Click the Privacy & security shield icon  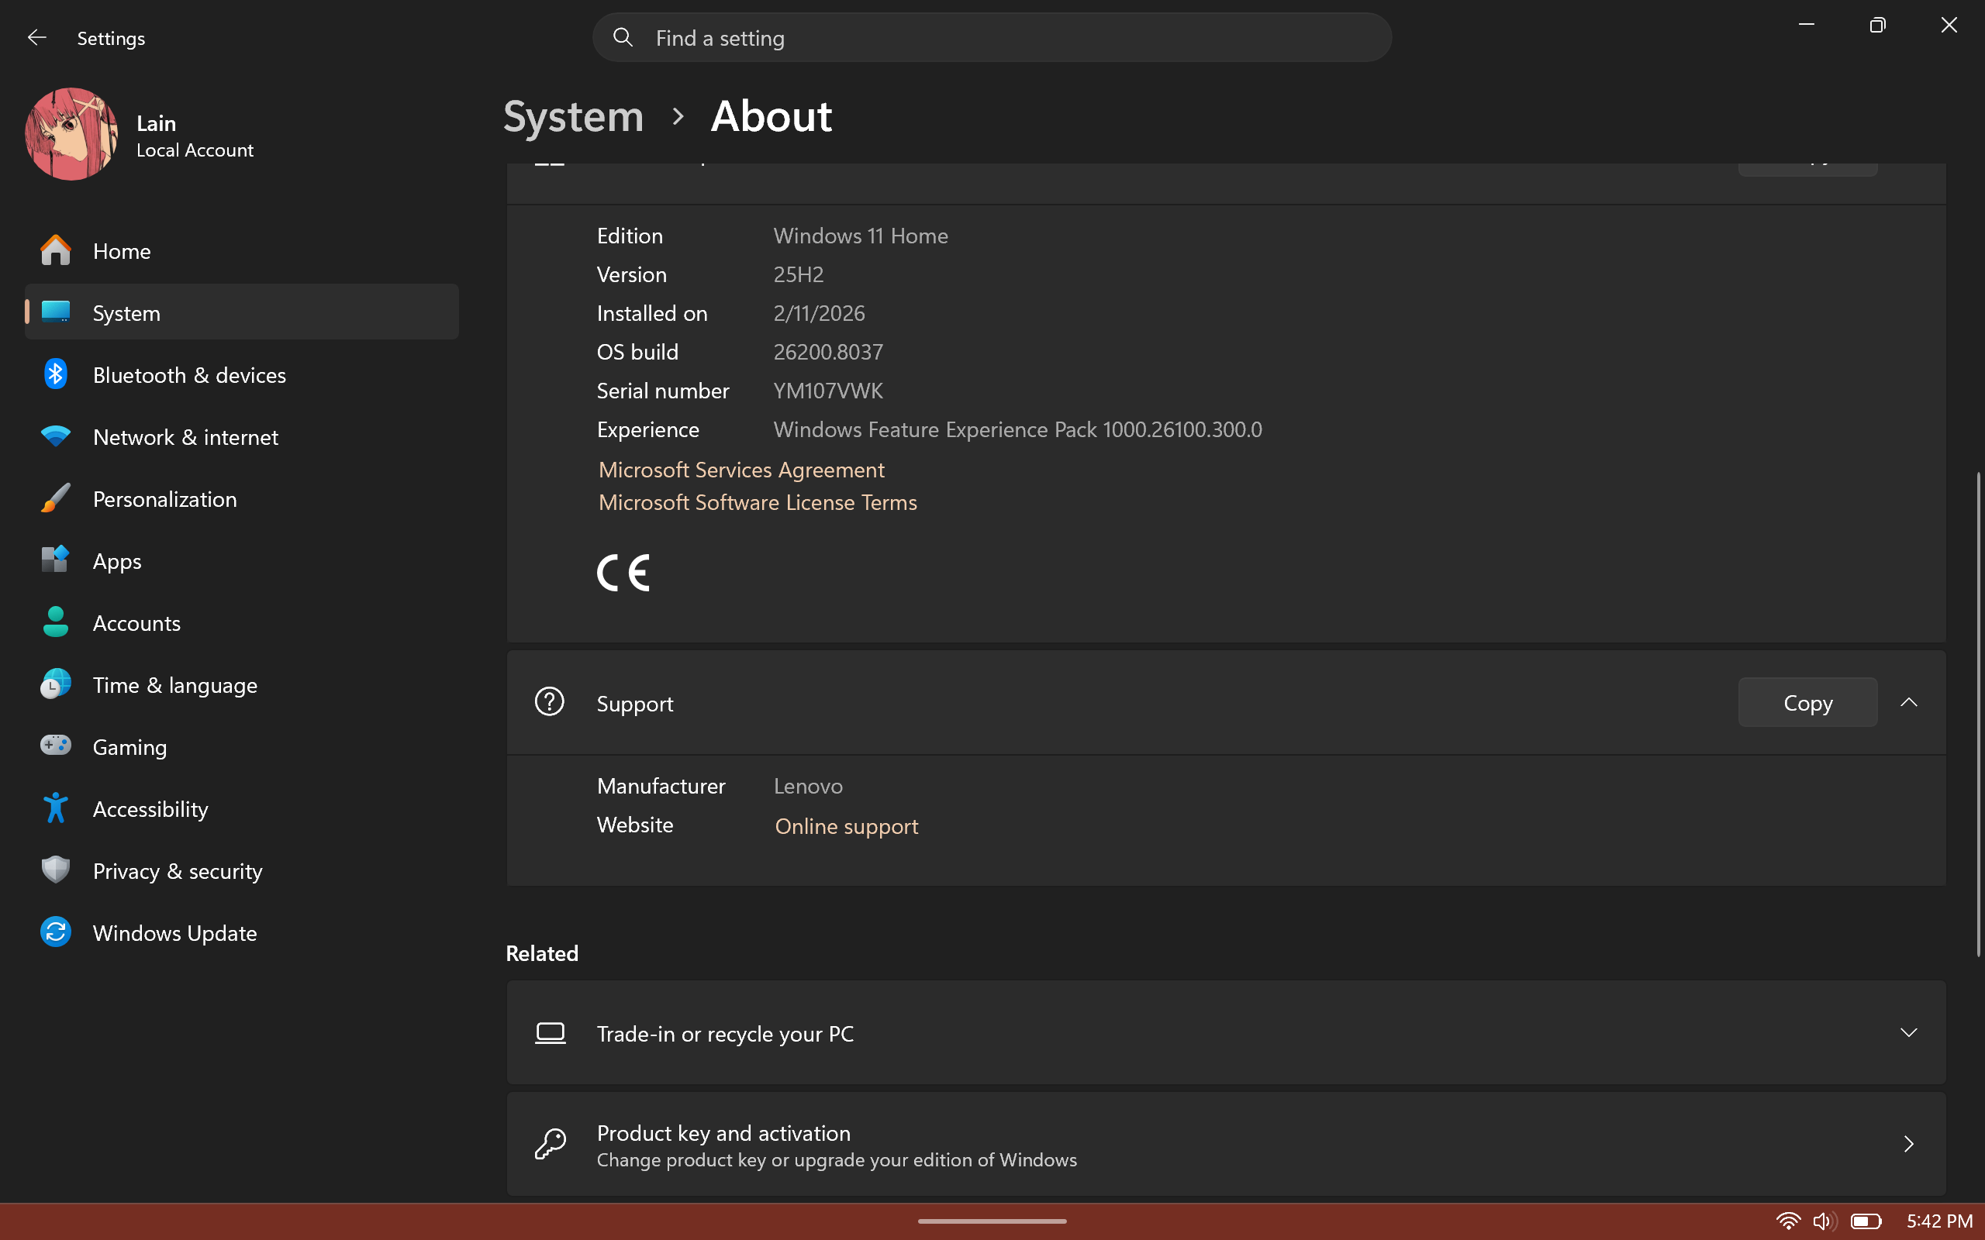tap(56, 870)
